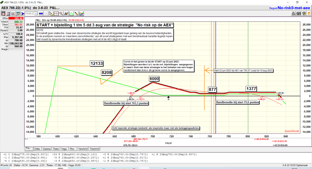Click the Gamma: -2.51 status entry
Image resolution: width=312 pixels, height=169 pixels.
[37, 165]
